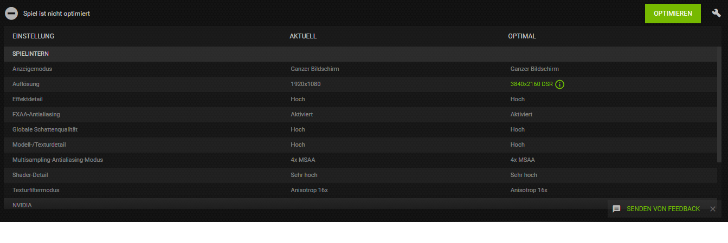728x243 pixels.
Task: Open custom settings via wrench icon
Action: point(716,14)
